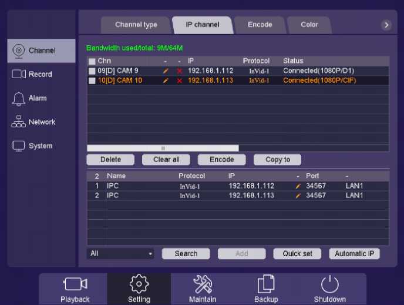Viewport: 404px width, 305px height.
Task: Tick the checkbox for 10[D] CAM 10
Action: (x=92, y=81)
